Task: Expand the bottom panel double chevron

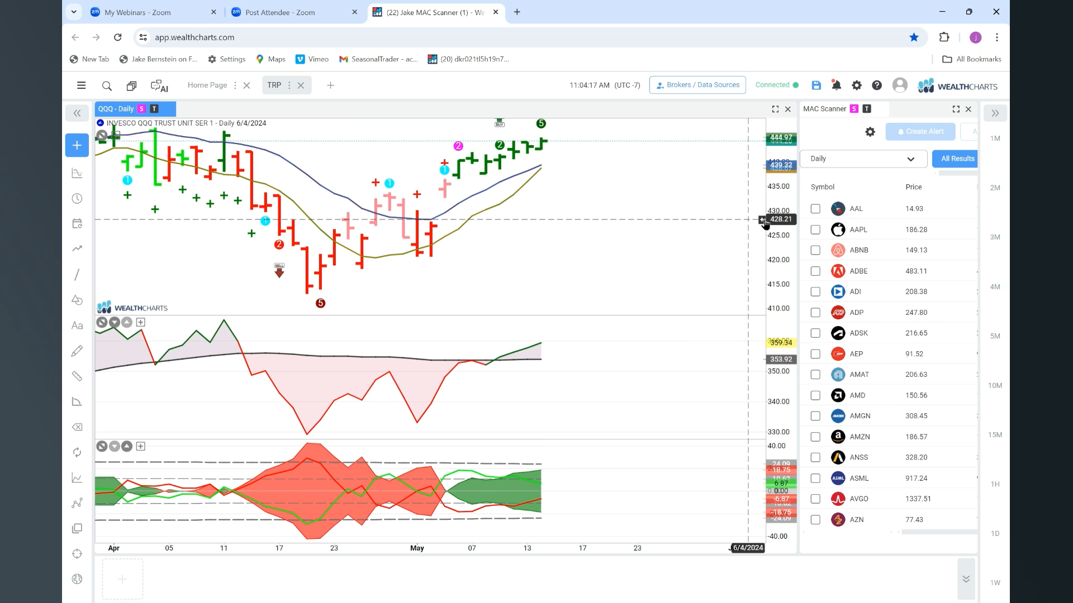Action: pyautogui.click(x=966, y=579)
